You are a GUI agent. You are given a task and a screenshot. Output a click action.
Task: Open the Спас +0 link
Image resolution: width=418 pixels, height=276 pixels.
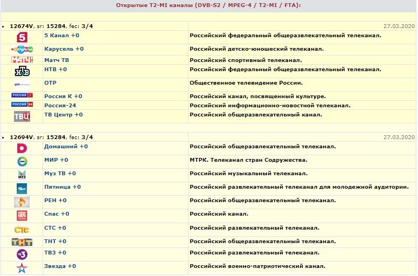(x=57, y=214)
